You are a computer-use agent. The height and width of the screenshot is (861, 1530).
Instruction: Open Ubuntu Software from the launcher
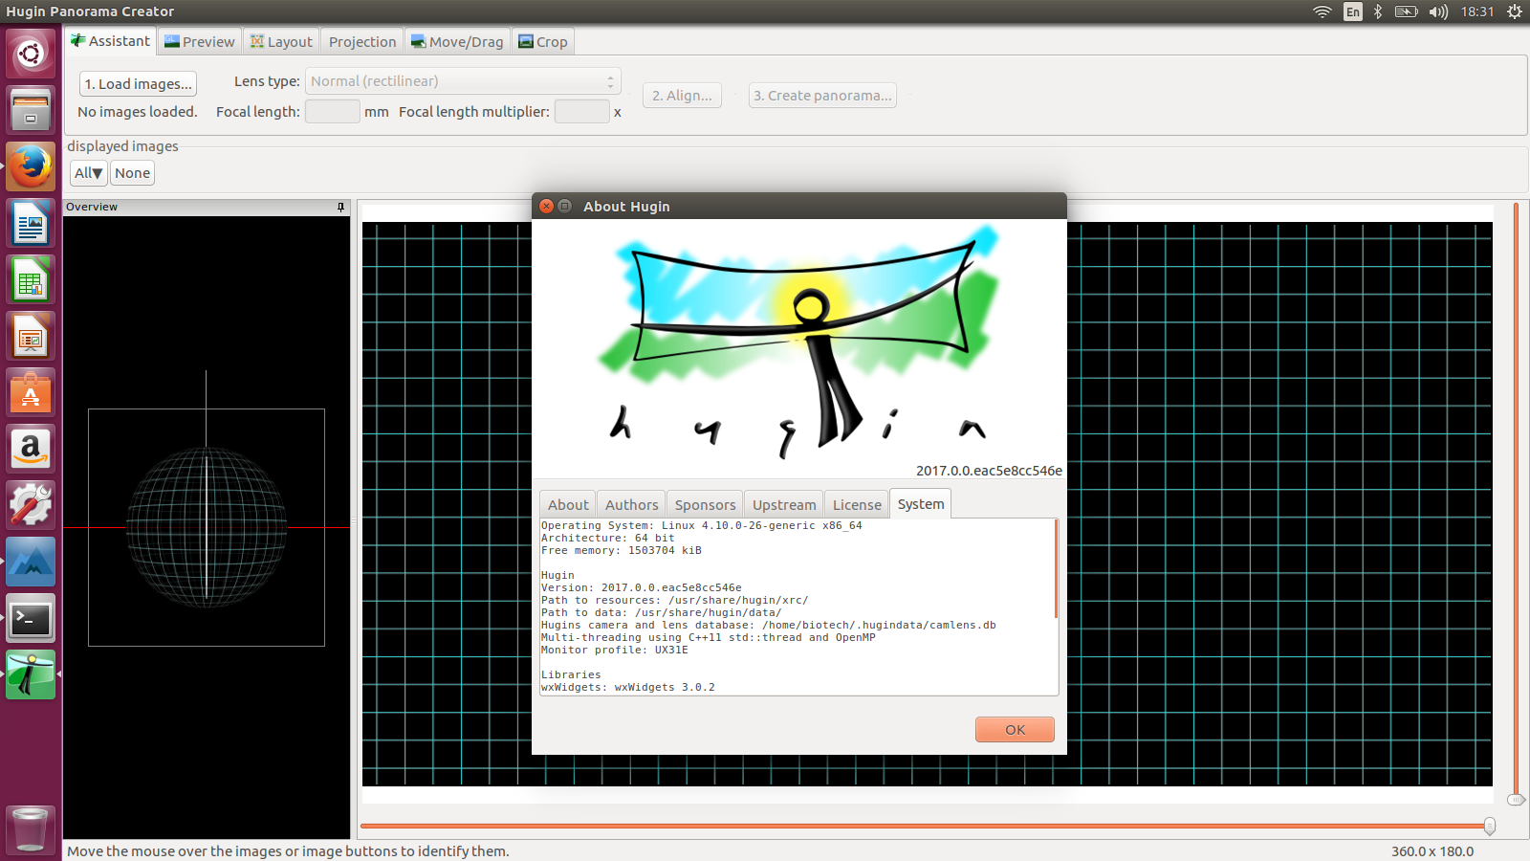click(31, 393)
